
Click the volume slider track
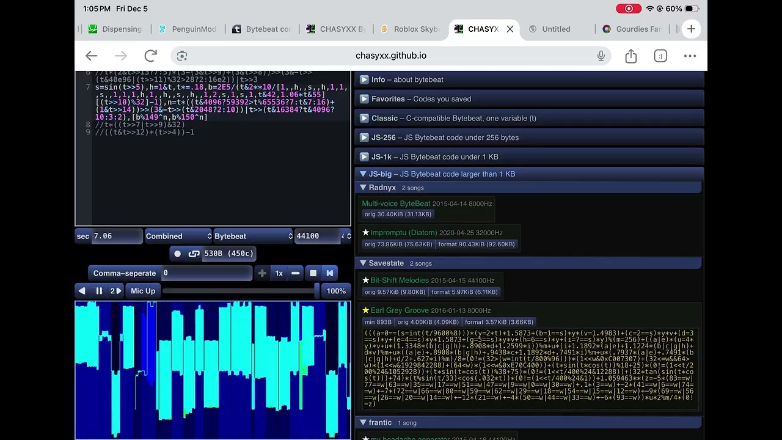tap(240, 291)
